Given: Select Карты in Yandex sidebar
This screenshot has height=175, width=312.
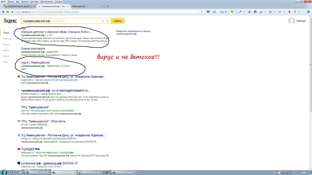Looking at the screenshot, I should [x=6, y=50].
